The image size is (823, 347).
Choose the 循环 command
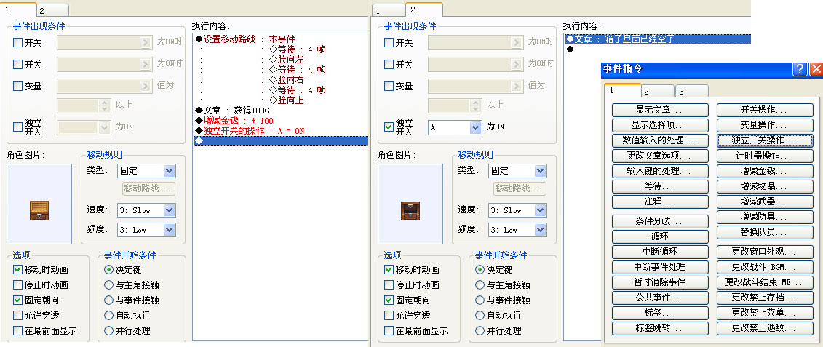pos(660,236)
